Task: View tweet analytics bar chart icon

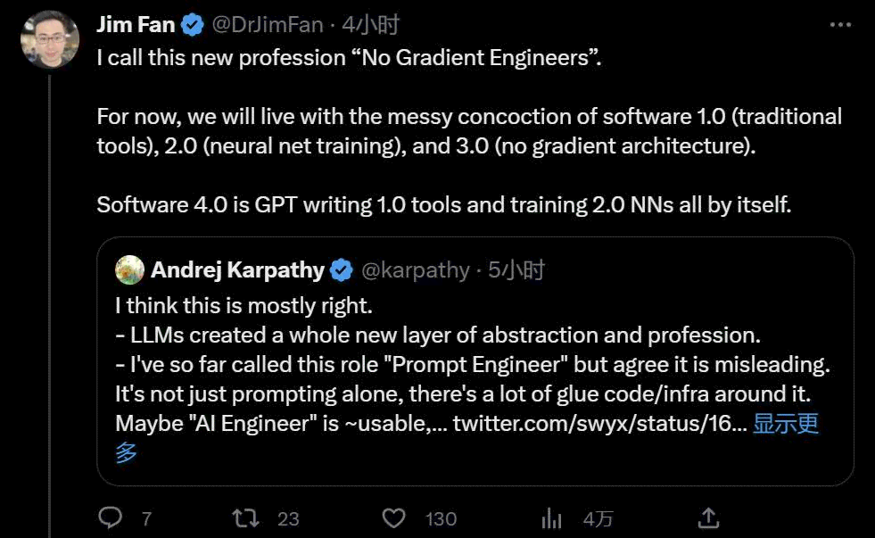Action: point(551,517)
